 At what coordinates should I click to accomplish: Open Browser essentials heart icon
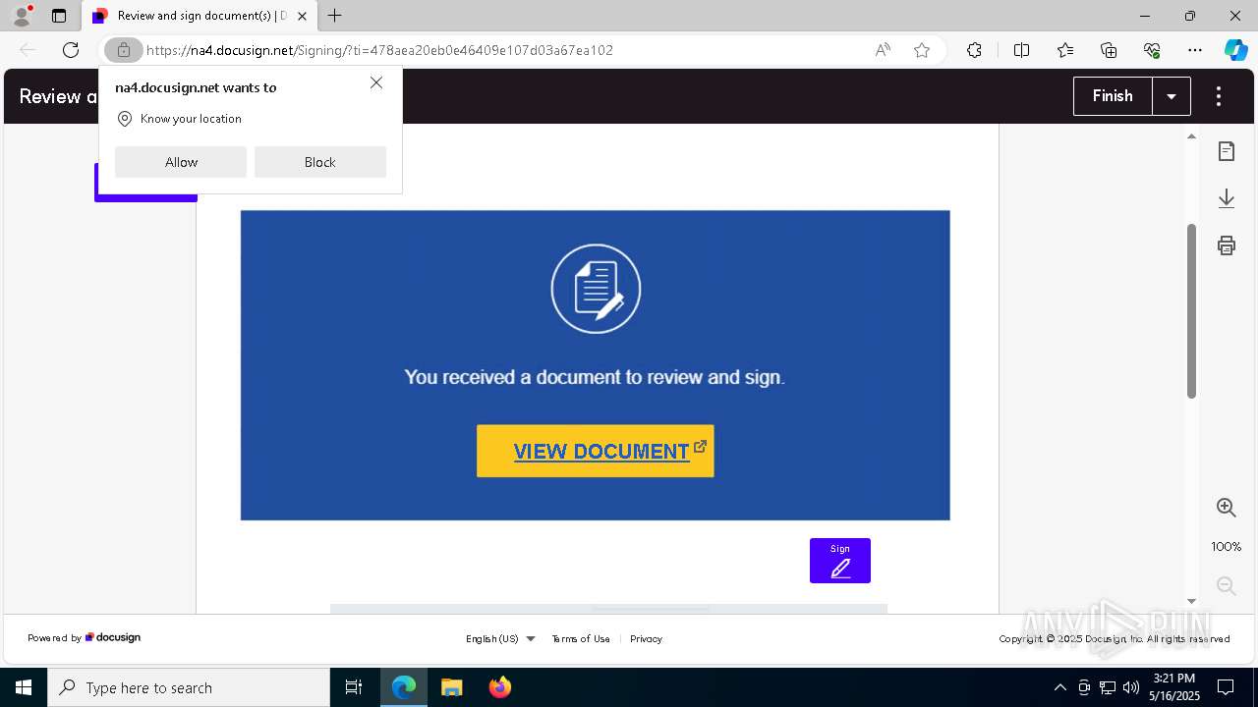pos(1152,50)
